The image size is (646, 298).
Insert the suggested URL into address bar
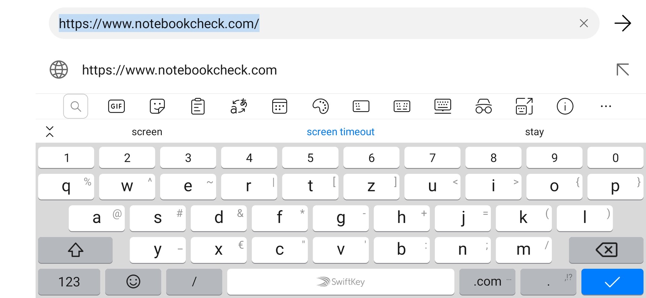coord(622,70)
